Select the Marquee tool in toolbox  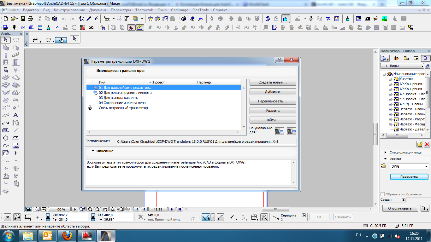[16, 40]
